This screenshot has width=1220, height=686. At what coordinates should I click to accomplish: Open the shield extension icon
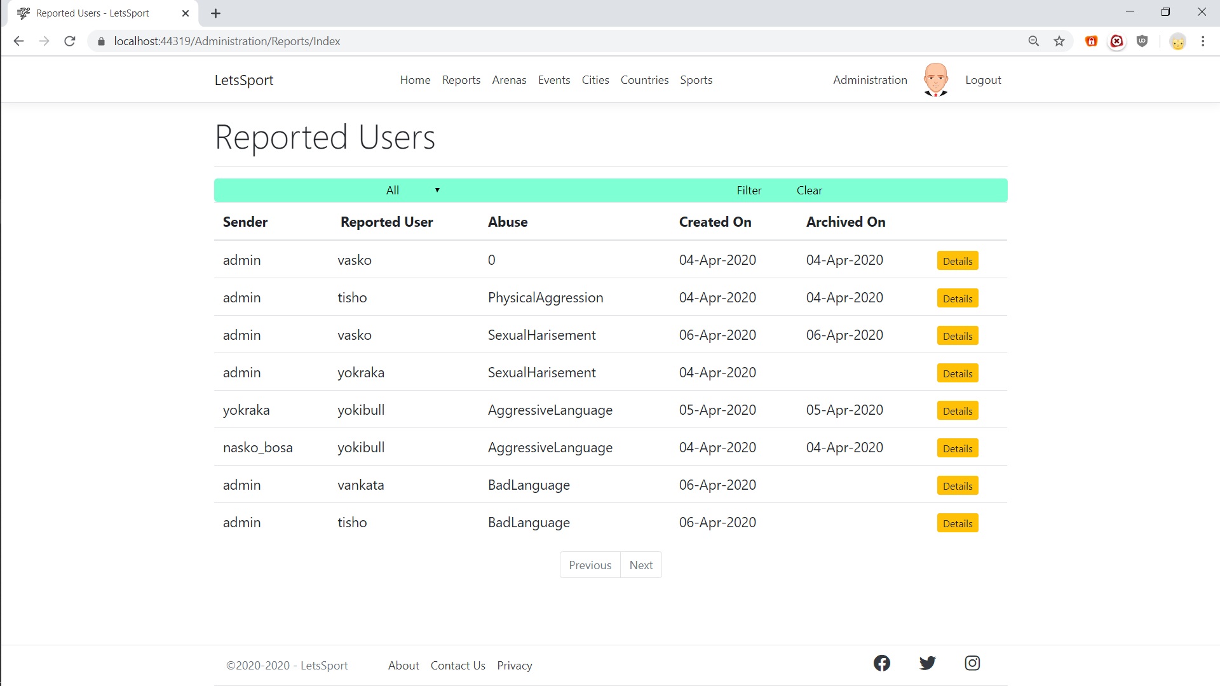point(1142,41)
